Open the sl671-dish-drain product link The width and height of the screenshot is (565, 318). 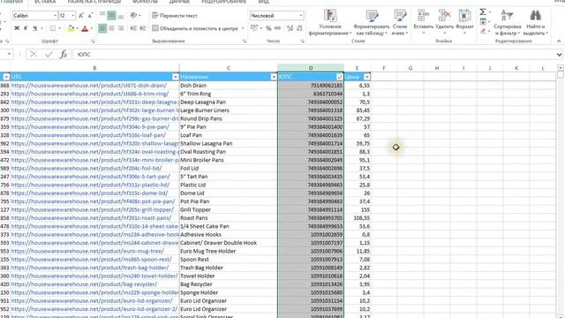pyautogui.click(x=88, y=86)
